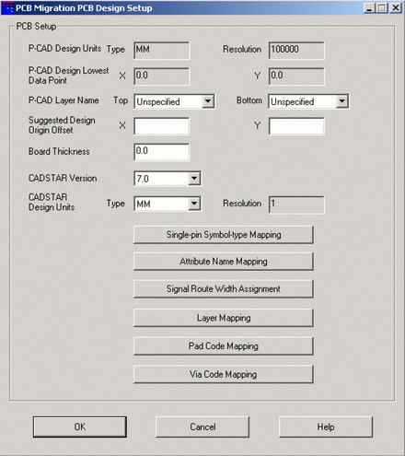Screen dimensions: 405x456
Task: Expand the CADSTAR Version dropdown
Action: pyautogui.click(x=194, y=179)
